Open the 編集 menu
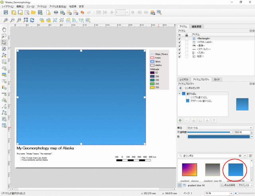The image size is (255, 196). [20, 6]
